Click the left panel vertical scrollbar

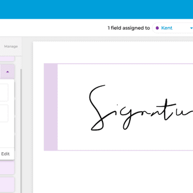(x=21, y=130)
